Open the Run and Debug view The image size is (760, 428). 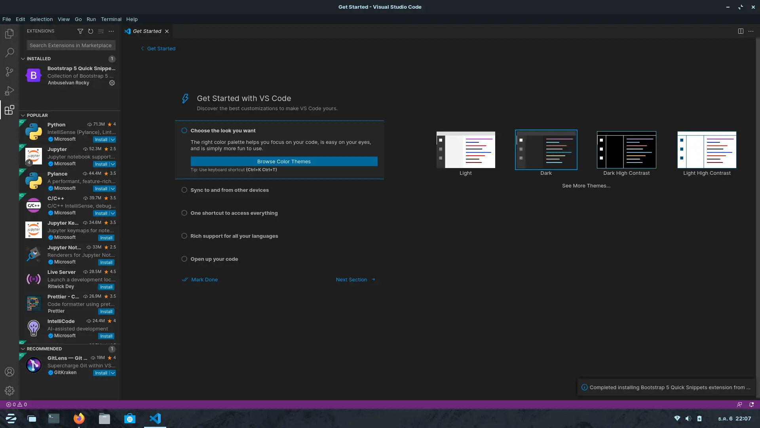(9, 91)
